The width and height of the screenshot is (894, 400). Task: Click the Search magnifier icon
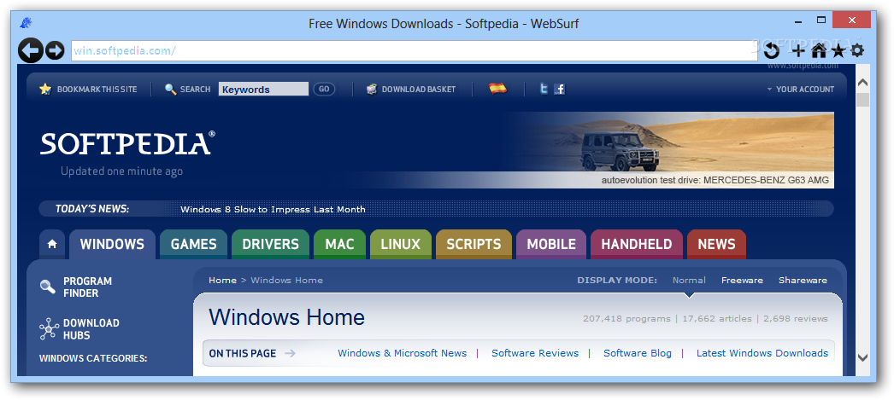(170, 90)
